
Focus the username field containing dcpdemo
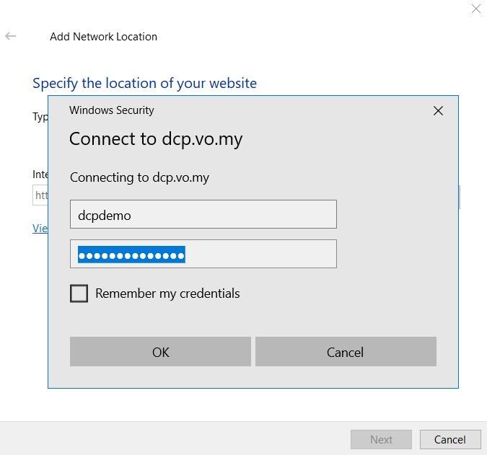(x=203, y=215)
